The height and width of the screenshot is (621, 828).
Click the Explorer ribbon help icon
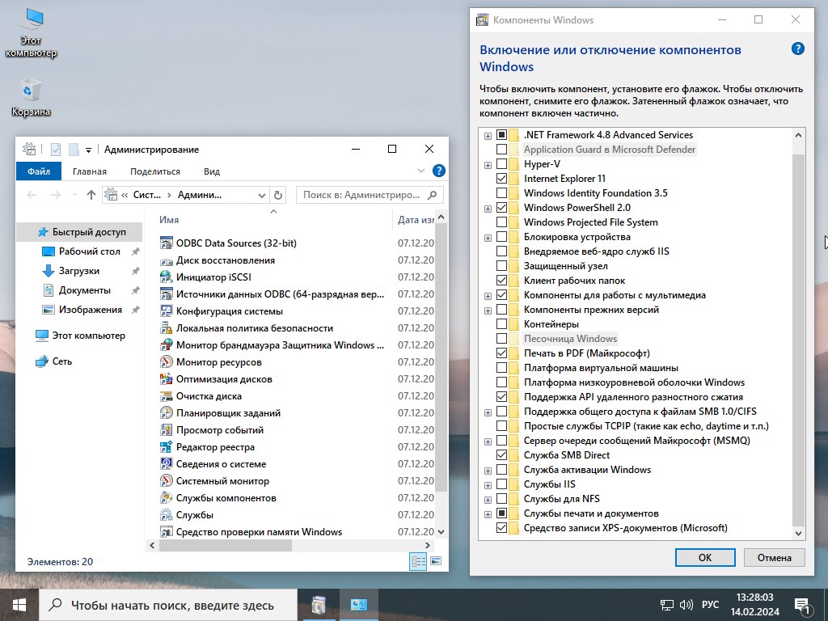(438, 171)
